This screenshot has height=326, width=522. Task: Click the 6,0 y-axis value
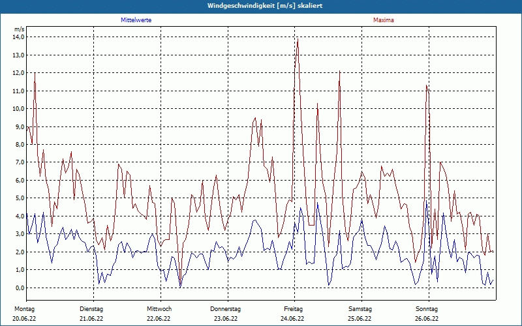(x=20, y=181)
